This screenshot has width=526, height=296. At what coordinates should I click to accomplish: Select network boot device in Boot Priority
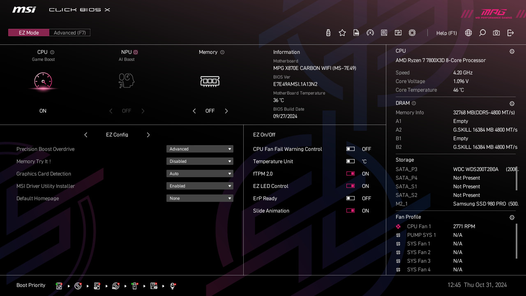tap(173, 286)
